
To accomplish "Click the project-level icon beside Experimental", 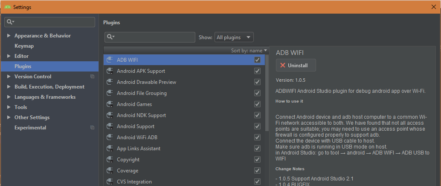I will coord(92,128).
